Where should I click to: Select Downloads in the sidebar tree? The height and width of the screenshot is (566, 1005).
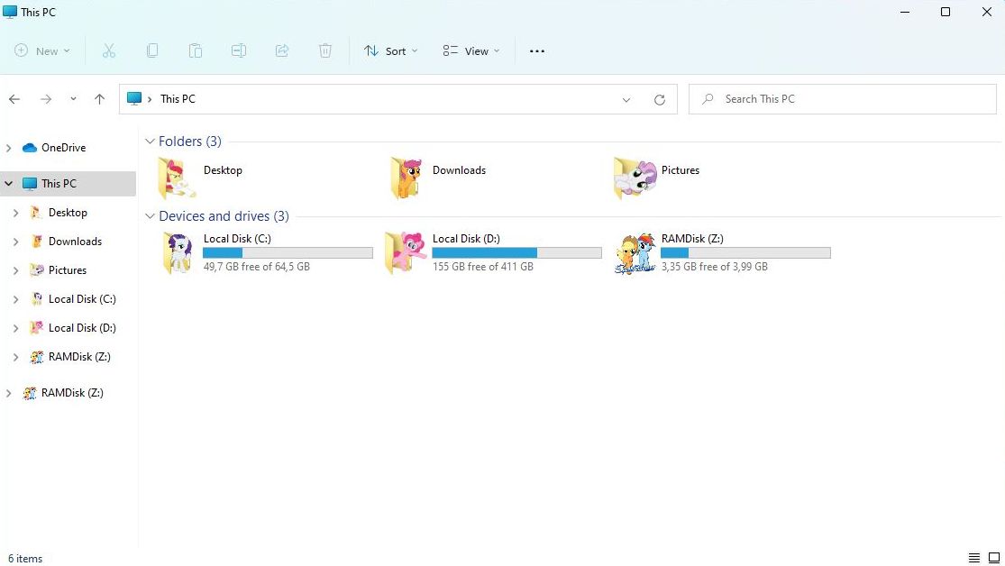[x=75, y=241]
